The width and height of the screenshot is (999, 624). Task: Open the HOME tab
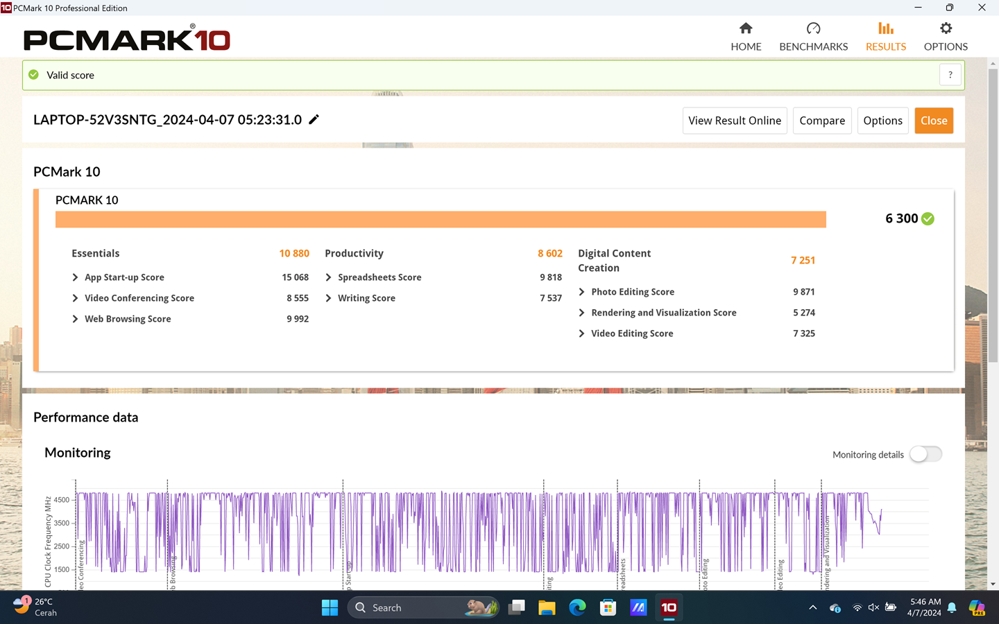(x=746, y=37)
